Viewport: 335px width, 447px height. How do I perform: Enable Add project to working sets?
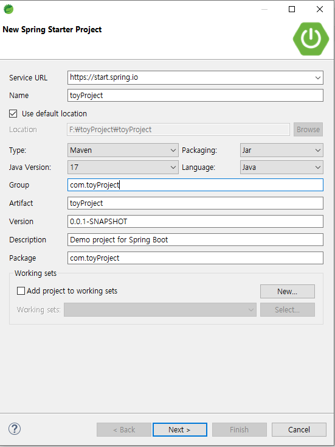point(21,290)
